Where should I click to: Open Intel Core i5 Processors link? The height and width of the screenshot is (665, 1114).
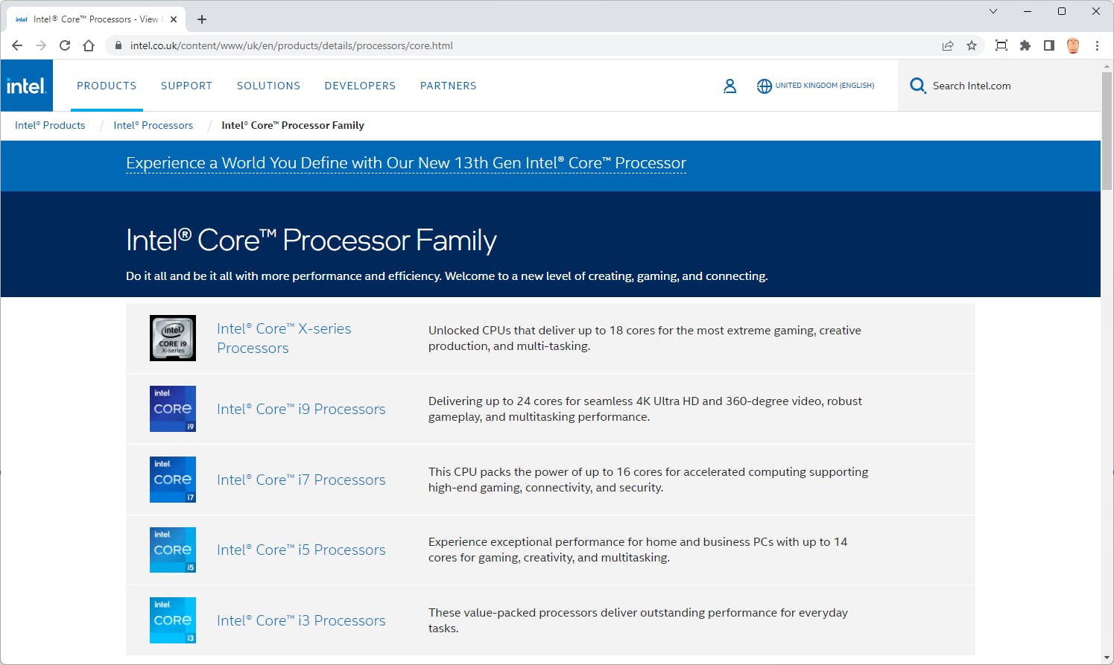(x=301, y=550)
